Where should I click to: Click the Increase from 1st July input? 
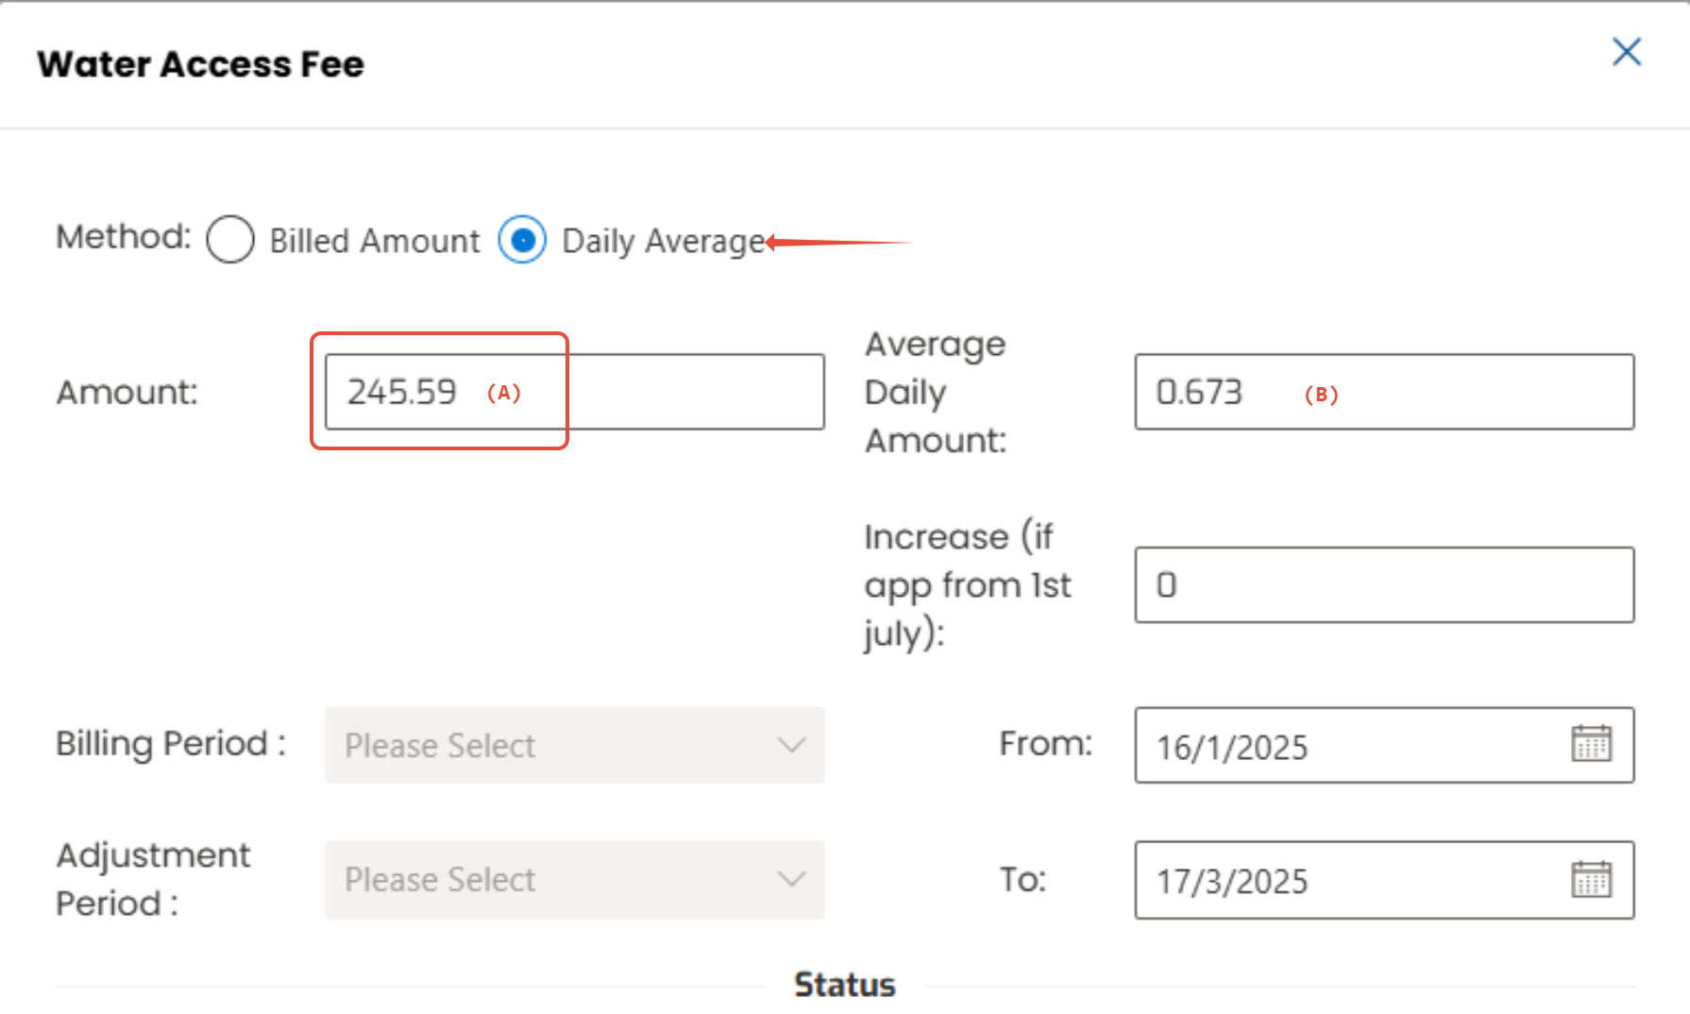click(1383, 584)
